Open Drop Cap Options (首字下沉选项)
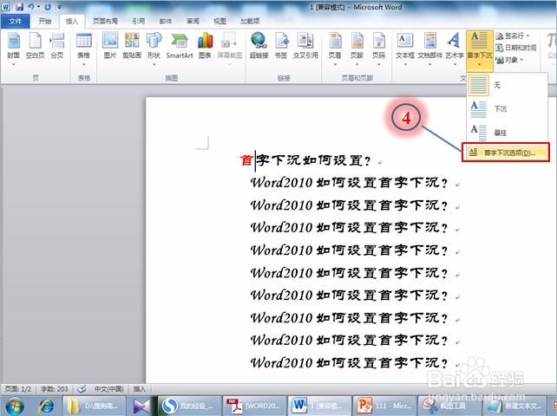The height and width of the screenshot is (416, 557). (x=506, y=153)
